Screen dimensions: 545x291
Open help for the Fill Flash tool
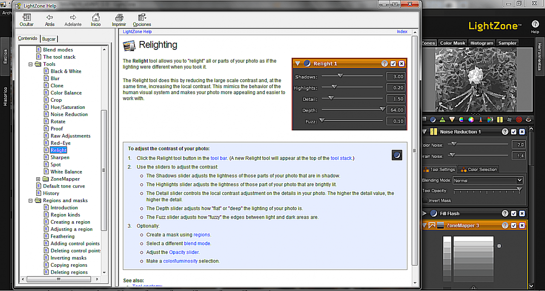505,214
